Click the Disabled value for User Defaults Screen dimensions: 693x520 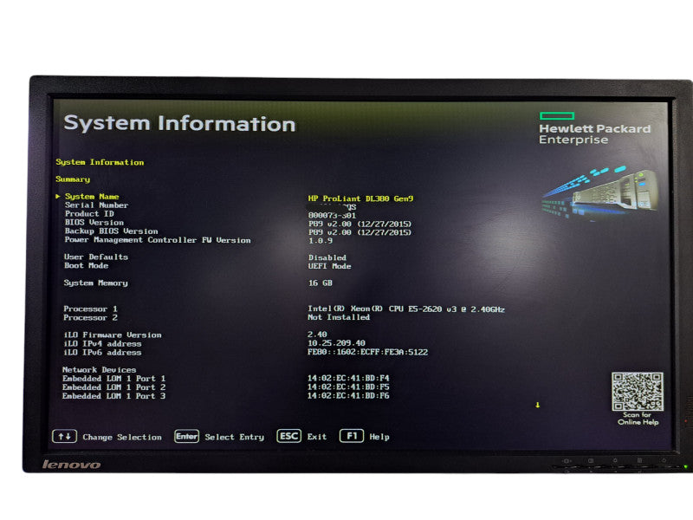point(327,257)
